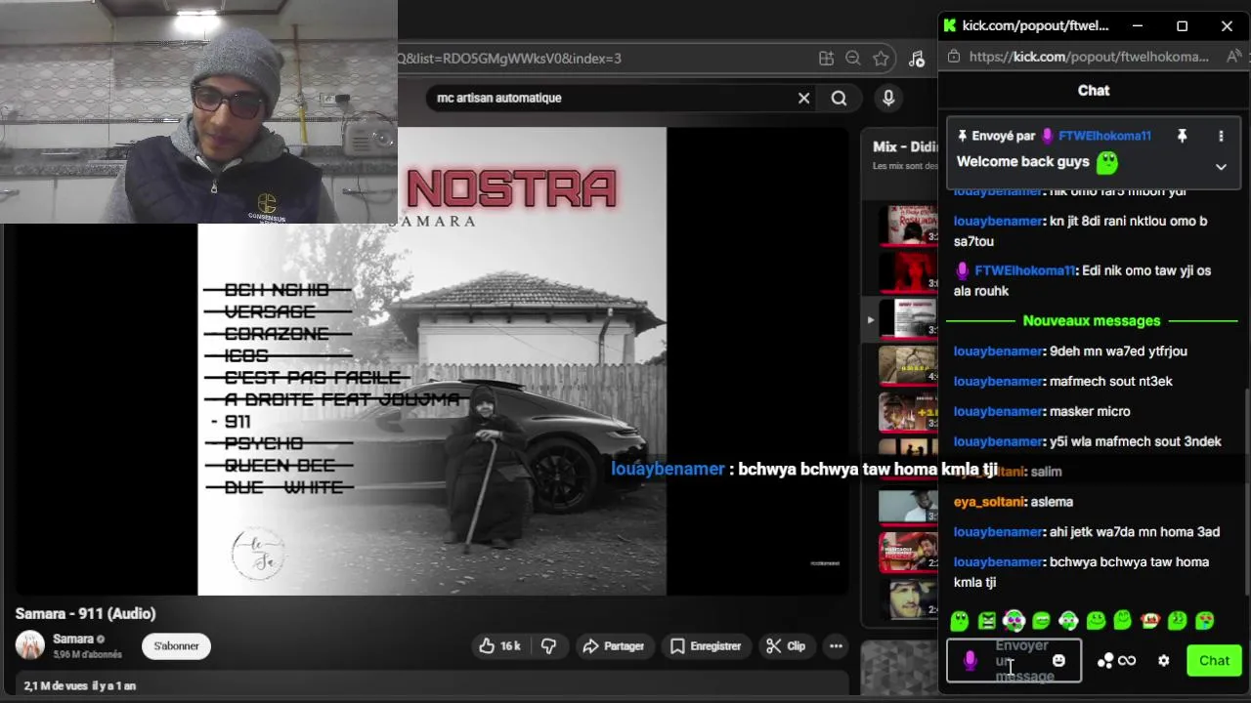Open Samara channel avatar

(x=30, y=645)
